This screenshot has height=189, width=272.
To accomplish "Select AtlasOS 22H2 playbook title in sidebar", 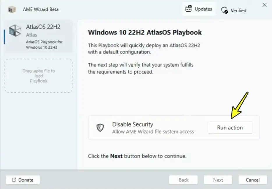I will click(43, 27).
